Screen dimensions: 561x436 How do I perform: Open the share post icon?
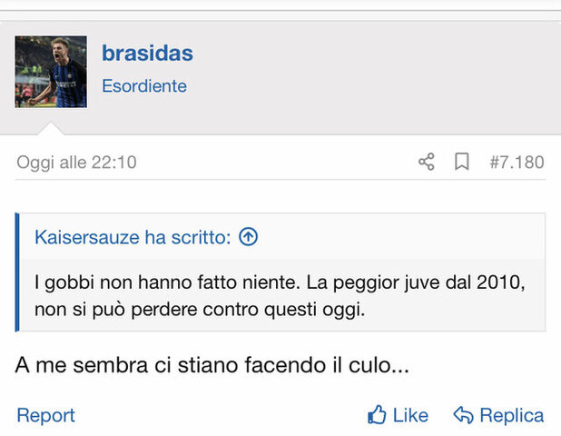pyautogui.click(x=427, y=162)
